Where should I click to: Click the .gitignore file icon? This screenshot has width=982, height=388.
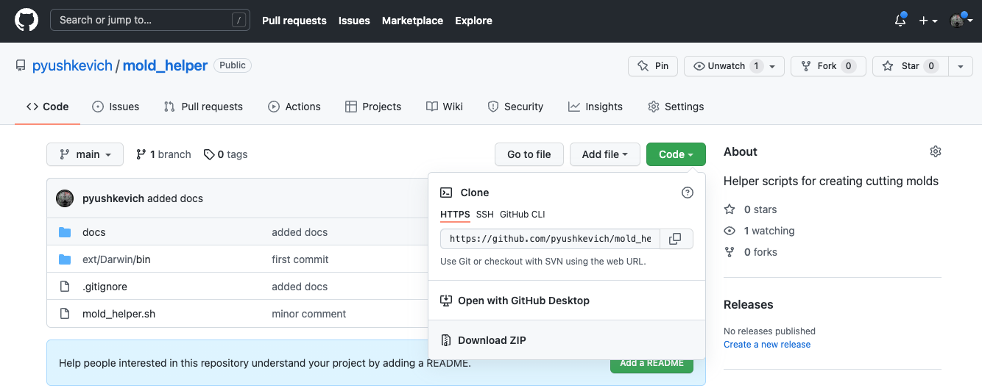(x=65, y=287)
